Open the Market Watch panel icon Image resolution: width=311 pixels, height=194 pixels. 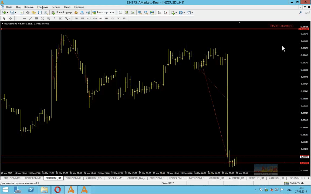point(21,12)
